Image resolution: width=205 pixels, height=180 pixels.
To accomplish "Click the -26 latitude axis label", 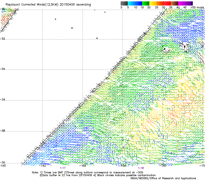I will [2, 100].
